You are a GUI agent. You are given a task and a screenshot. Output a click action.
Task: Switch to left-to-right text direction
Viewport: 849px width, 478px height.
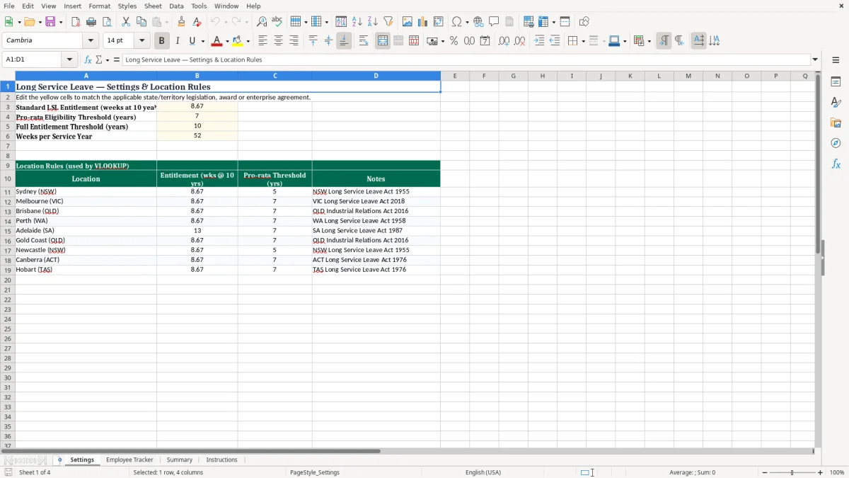[664, 41]
